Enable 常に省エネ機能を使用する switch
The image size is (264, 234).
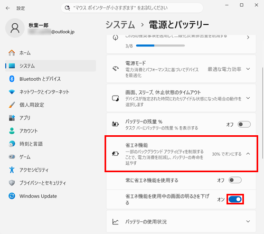point(235,180)
